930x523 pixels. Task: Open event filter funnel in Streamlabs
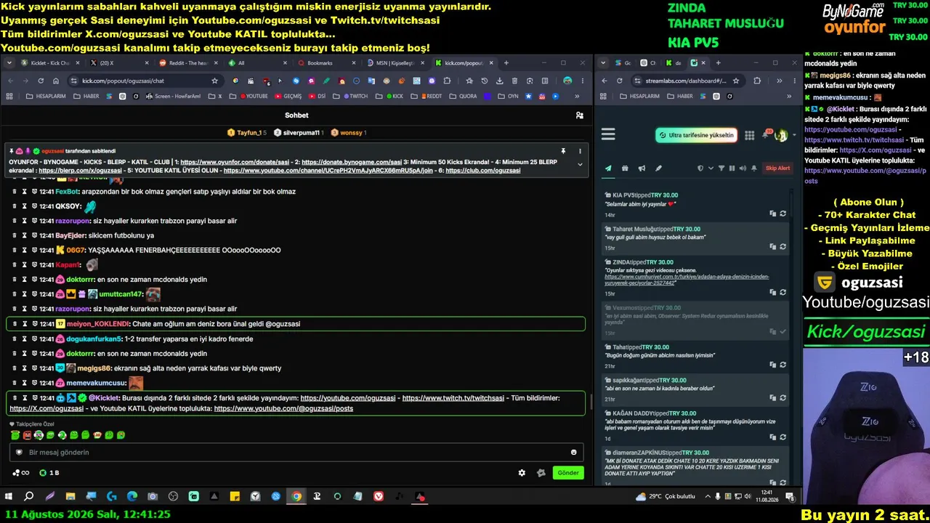point(721,169)
